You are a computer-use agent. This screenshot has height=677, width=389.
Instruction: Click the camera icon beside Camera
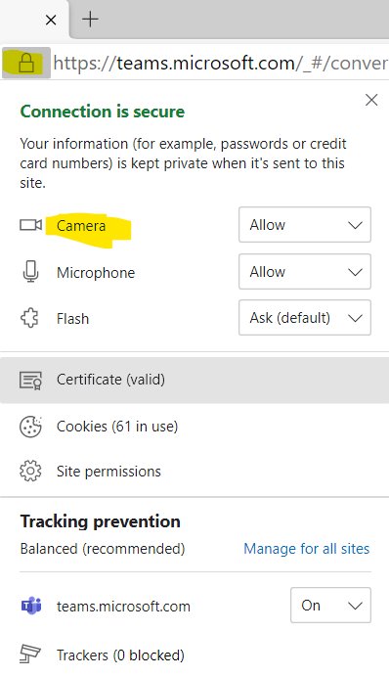click(30, 225)
